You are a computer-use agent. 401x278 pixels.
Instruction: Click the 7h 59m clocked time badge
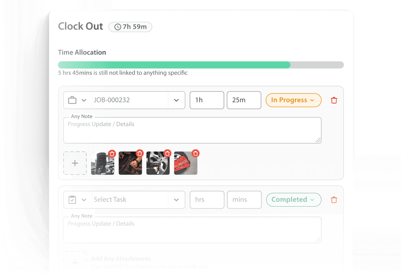(130, 27)
